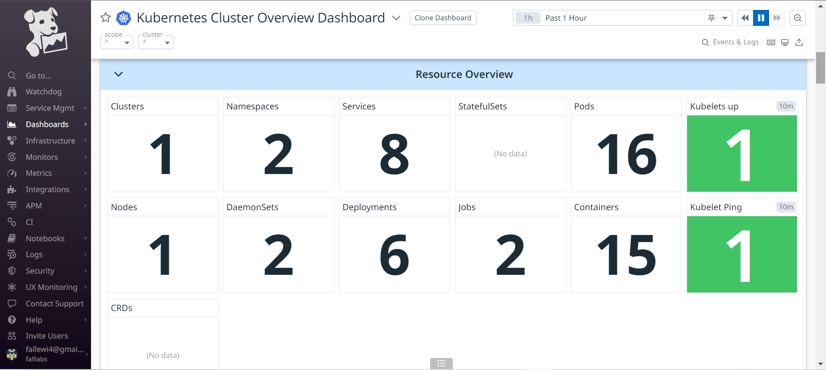
Task: Click the TV mode monitor icon
Action: 785,42
